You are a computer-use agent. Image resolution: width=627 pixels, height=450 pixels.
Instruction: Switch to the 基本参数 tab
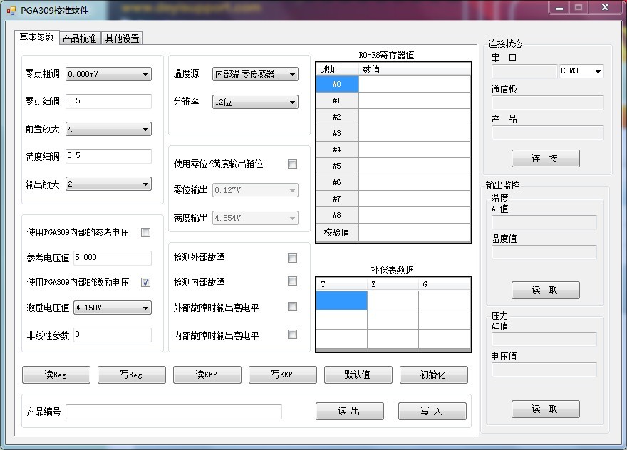37,37
